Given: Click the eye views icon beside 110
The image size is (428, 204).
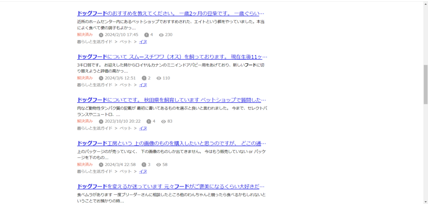Looking at the screenshot, I should pyautogui.click(x=159, y=78).
